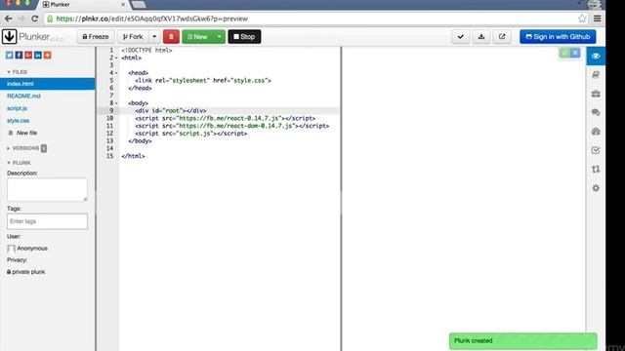The height and width of the screenshot is (351, 625).
Task: Fold the body tag at line 8
Action: click(x=116, y=103)
